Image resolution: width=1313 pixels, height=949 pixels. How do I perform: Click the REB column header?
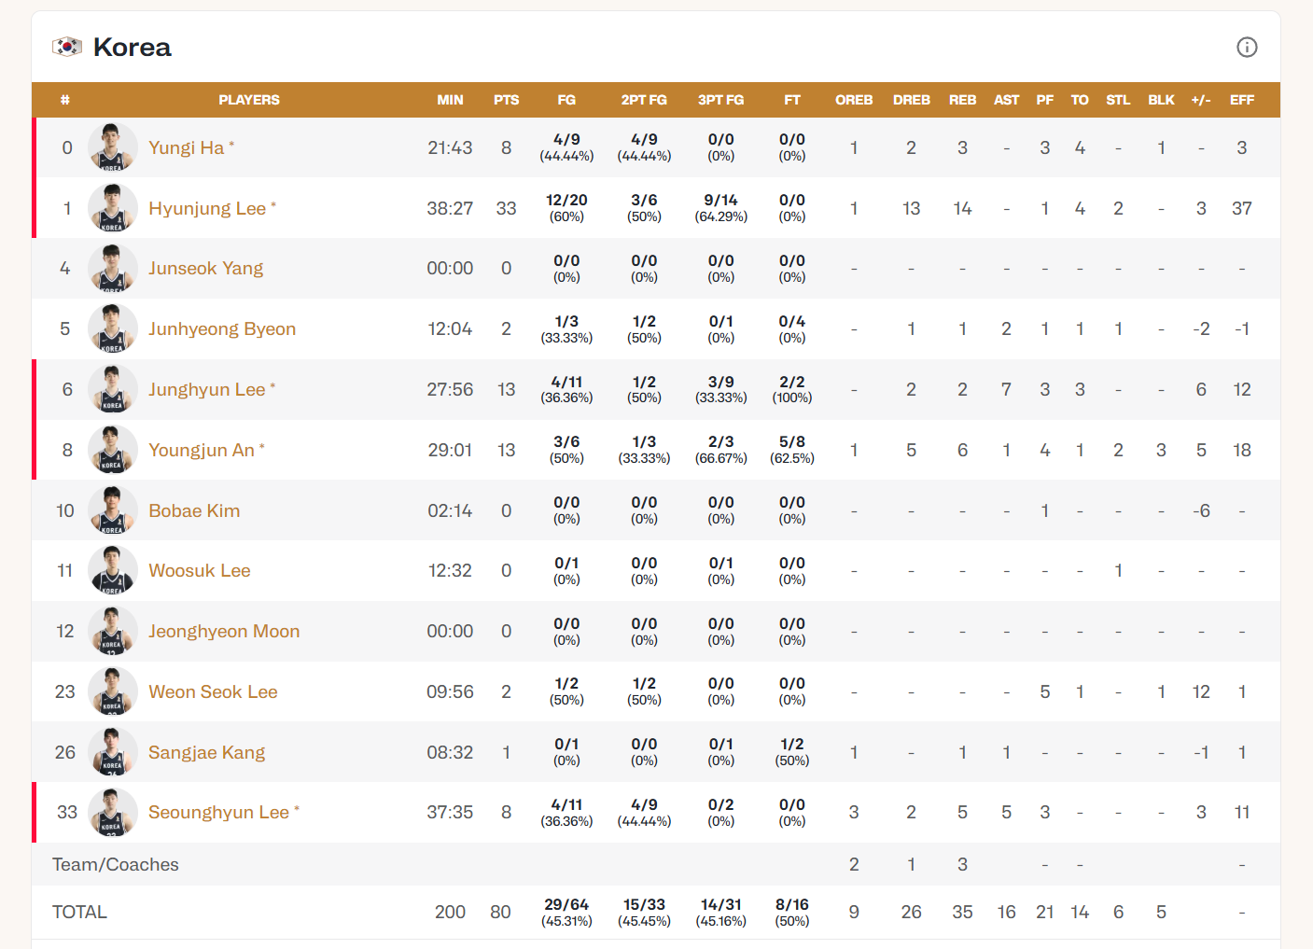[962, 100]
